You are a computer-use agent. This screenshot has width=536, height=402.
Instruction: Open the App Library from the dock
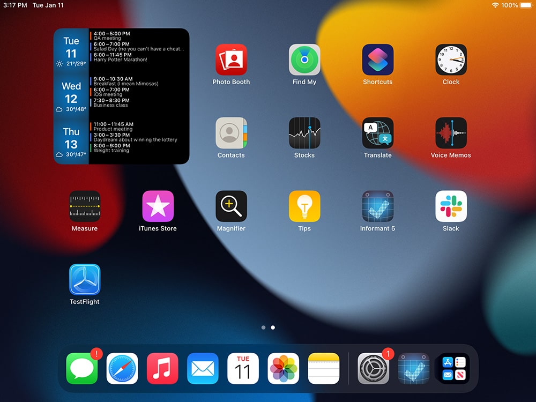click(x=454, y=369)
